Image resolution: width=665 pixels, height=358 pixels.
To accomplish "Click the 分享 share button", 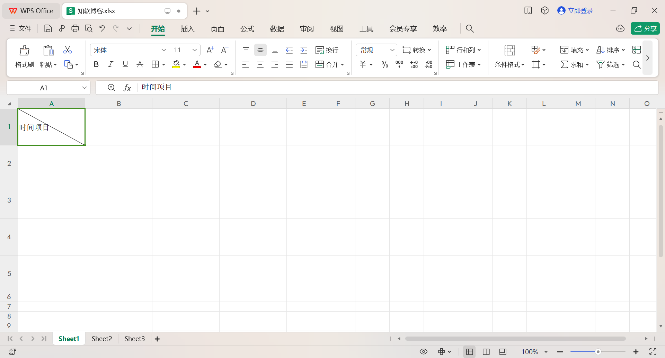I will pyautogui.click(x=645, y=28).
